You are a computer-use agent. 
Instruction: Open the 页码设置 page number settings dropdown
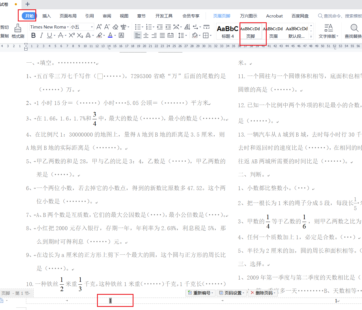pos(232,293)
